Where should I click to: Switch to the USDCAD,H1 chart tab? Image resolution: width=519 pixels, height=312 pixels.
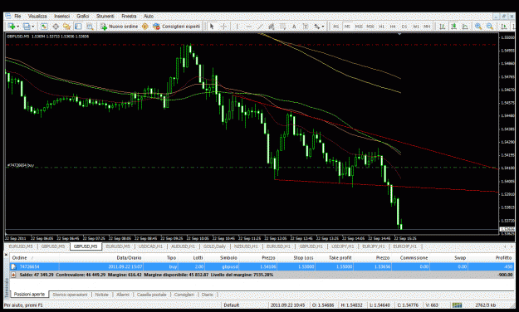tap(150, 246)
